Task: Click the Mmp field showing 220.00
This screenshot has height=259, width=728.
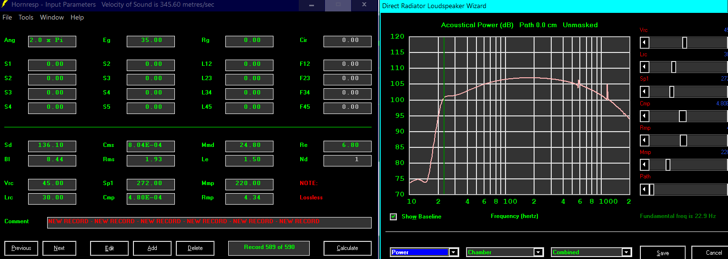Action: click(249, 184)
